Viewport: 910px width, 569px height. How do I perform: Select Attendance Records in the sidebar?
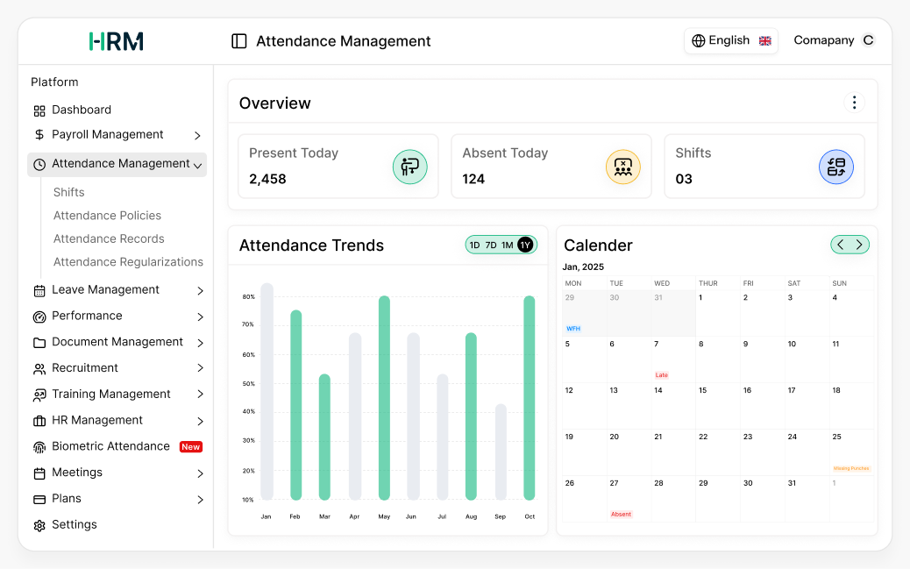click(109, 238)
